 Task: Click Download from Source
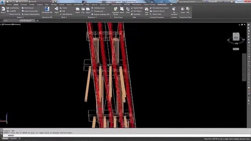(159, 8)
